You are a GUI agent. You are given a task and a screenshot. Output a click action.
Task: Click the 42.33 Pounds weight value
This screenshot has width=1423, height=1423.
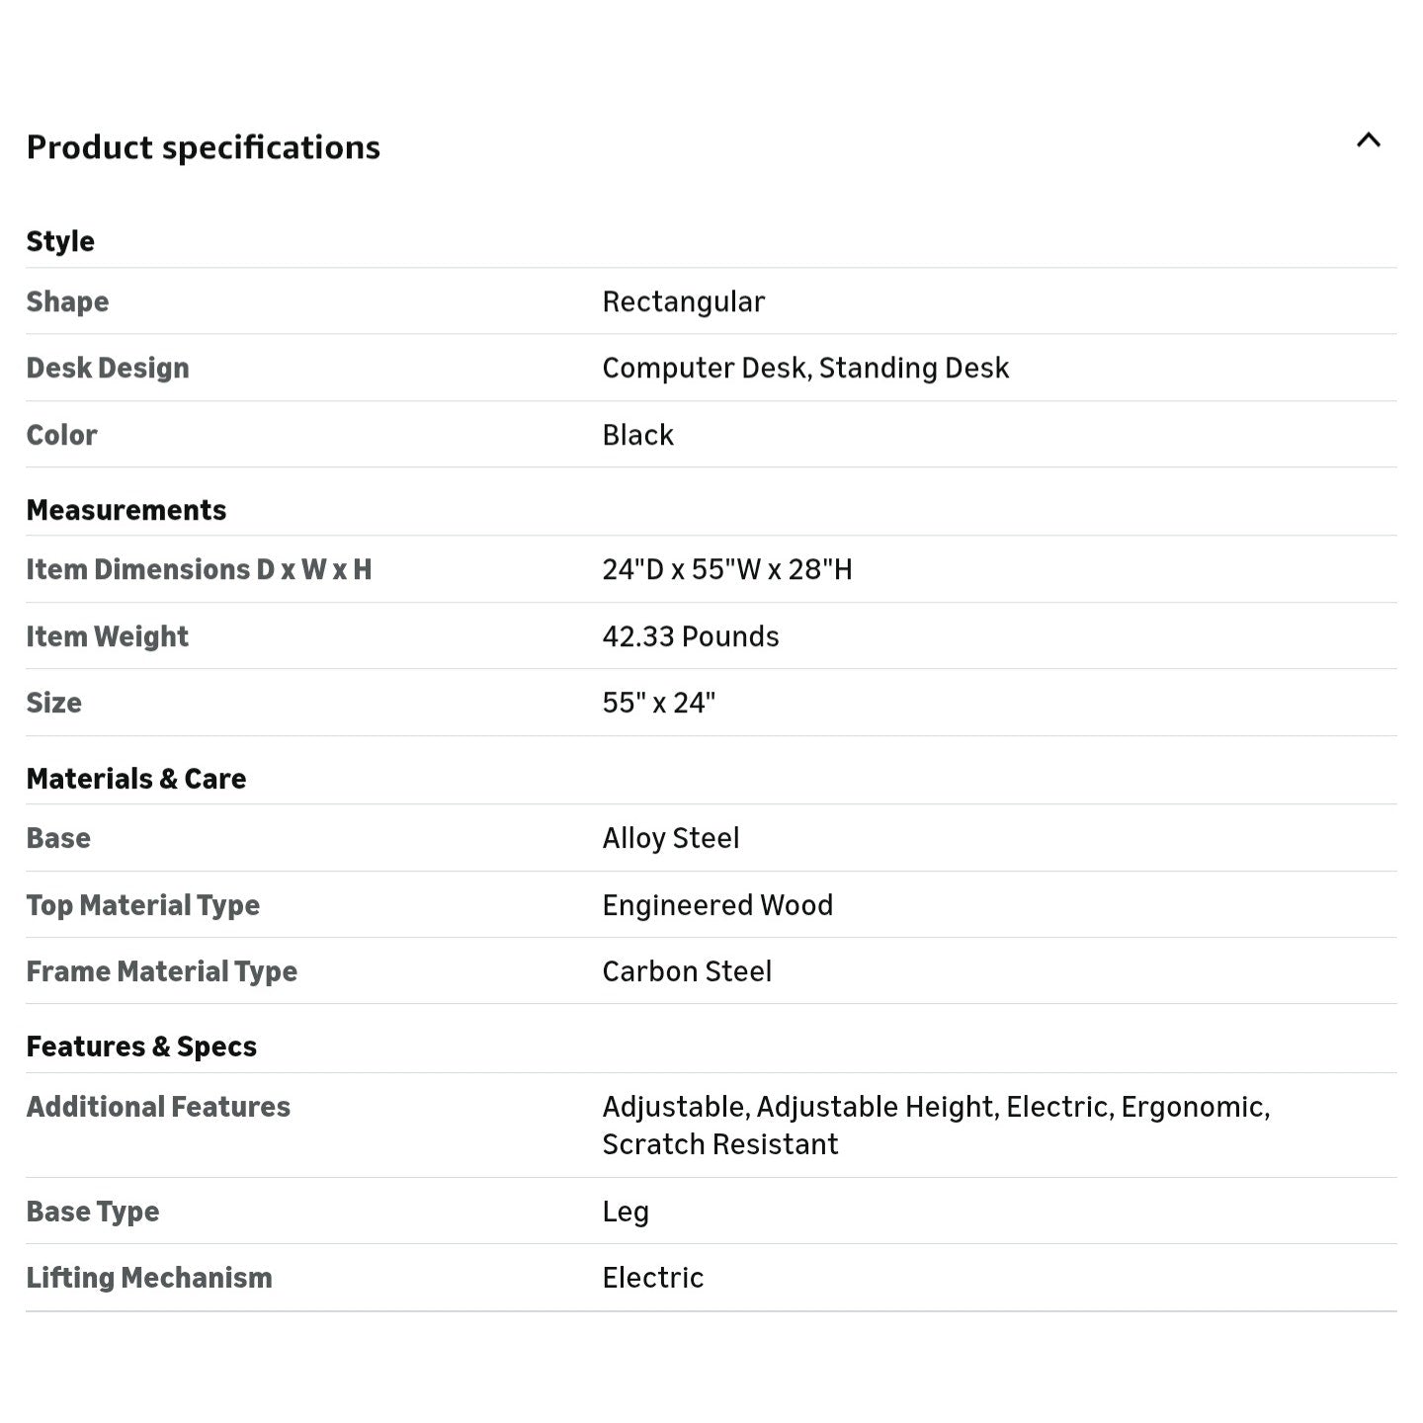tap(691, 636)
